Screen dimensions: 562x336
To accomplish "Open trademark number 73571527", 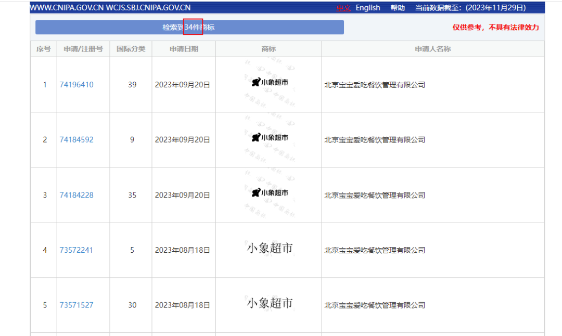I will coord(76,305).
